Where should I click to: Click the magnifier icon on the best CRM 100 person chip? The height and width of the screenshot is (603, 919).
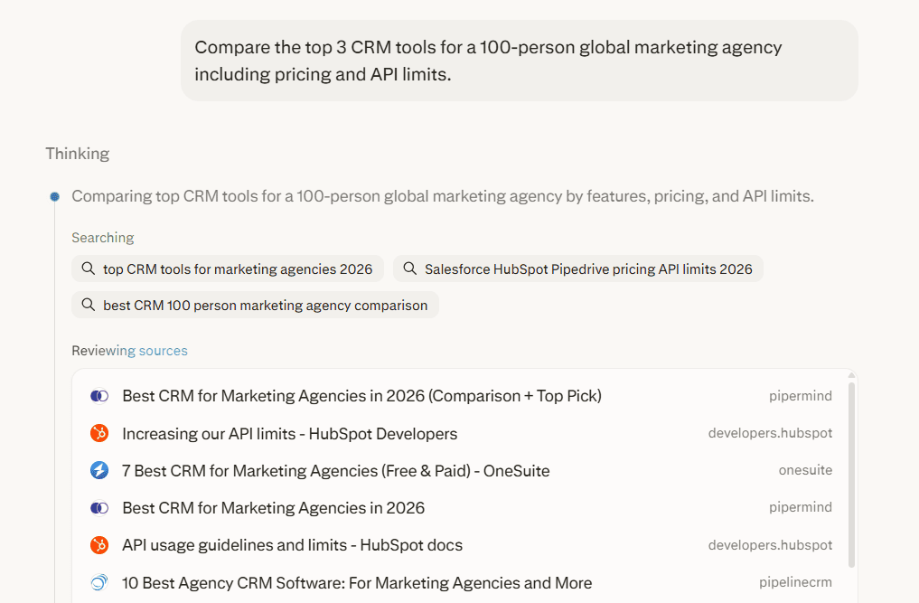click(x=89, y=306)
